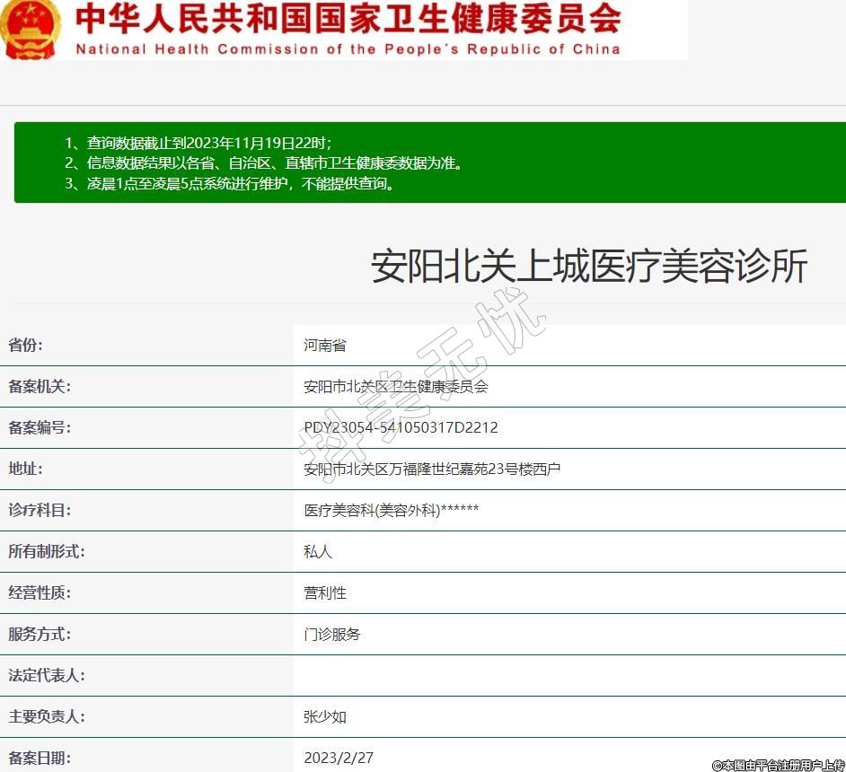Viewport: 846px width, 772px height.
Task: Click the 门诊服务 service mode value
Action: click(332, 635)
